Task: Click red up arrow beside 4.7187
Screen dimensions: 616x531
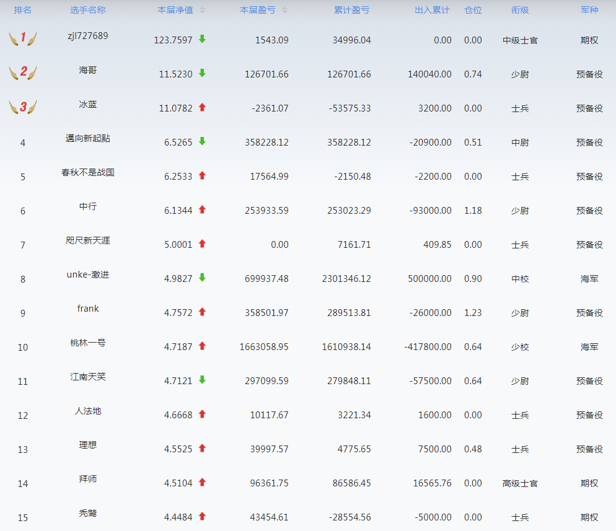Action: pos(202,346)
